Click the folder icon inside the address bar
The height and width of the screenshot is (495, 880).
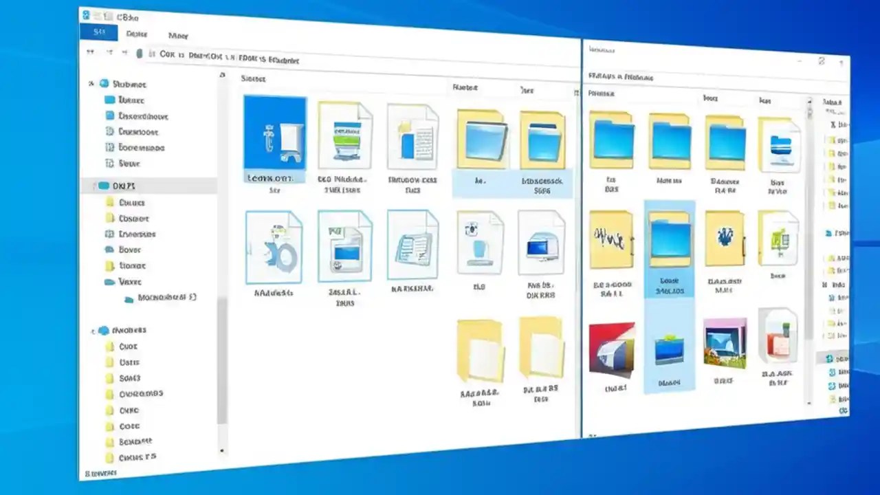pos(140,53)
